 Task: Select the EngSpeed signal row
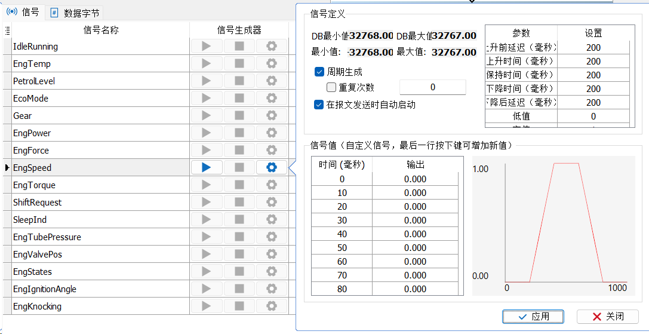(x=100, y=167)
